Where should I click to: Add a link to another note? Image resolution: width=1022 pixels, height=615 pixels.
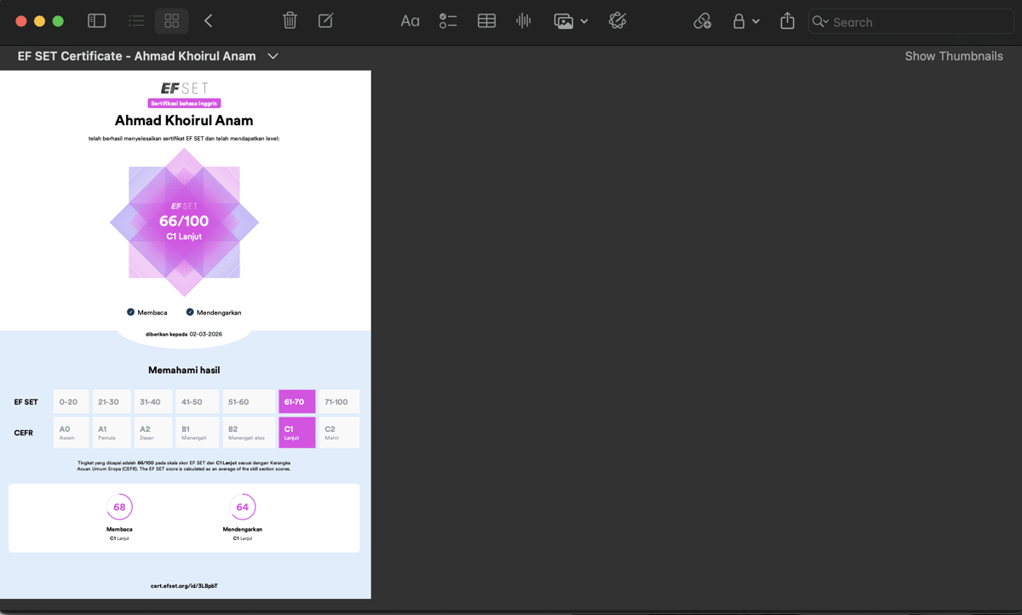click(x=702, y=21)
